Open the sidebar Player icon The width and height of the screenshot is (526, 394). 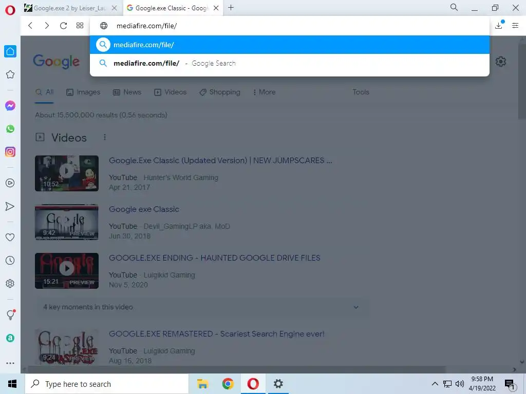[x=10, y=183]
